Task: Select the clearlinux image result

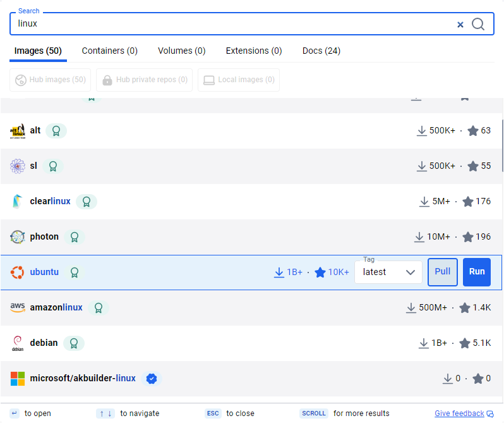Action: 251,202
